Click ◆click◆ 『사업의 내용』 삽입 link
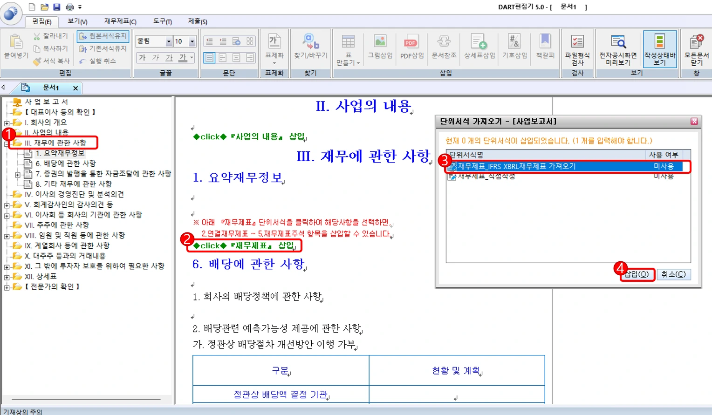 (249, 136)
